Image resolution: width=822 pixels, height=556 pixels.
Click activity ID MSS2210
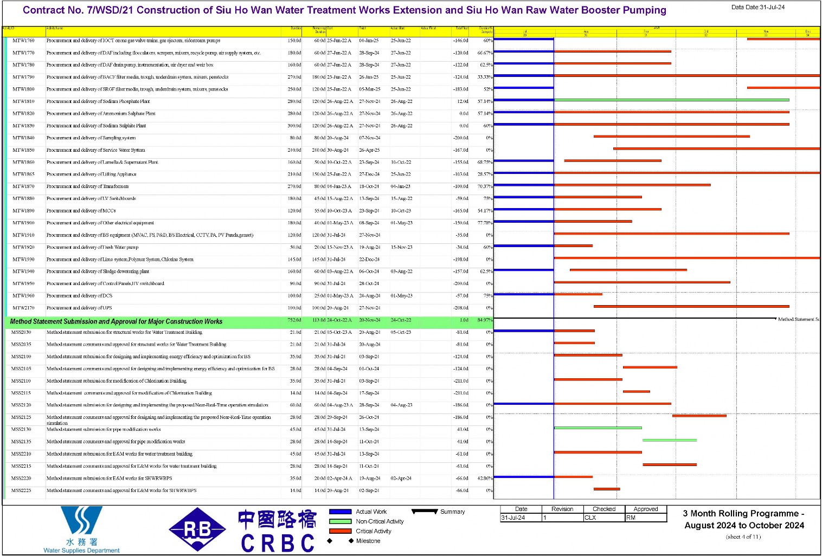tap(21, 454)
